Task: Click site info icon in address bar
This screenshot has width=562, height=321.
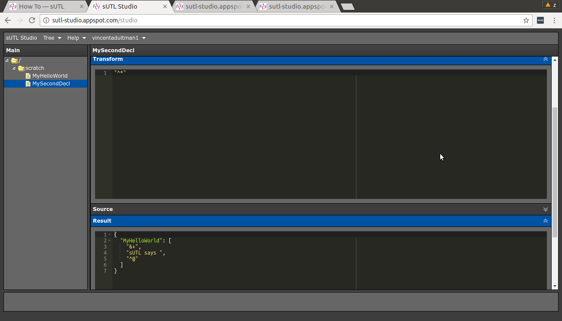Action: click(x=46, y=20)
